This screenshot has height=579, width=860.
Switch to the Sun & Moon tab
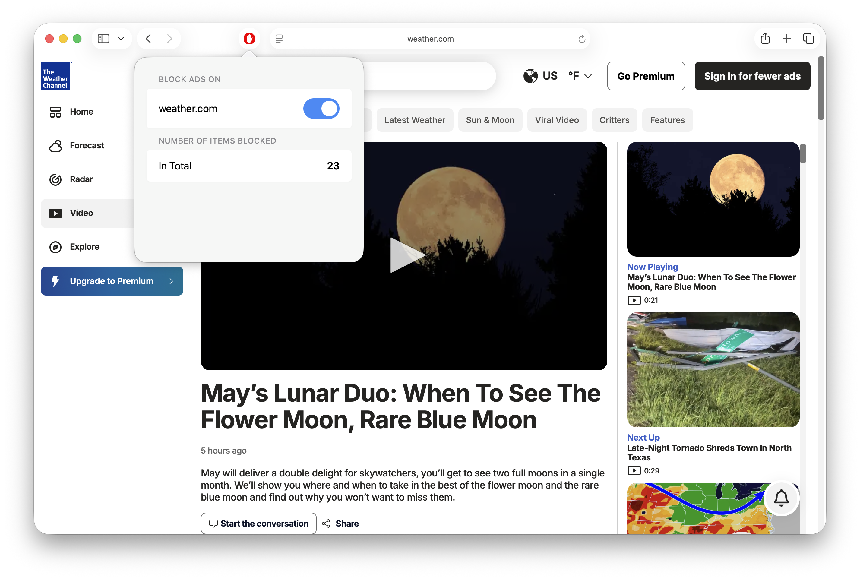[x=490, y=120]
